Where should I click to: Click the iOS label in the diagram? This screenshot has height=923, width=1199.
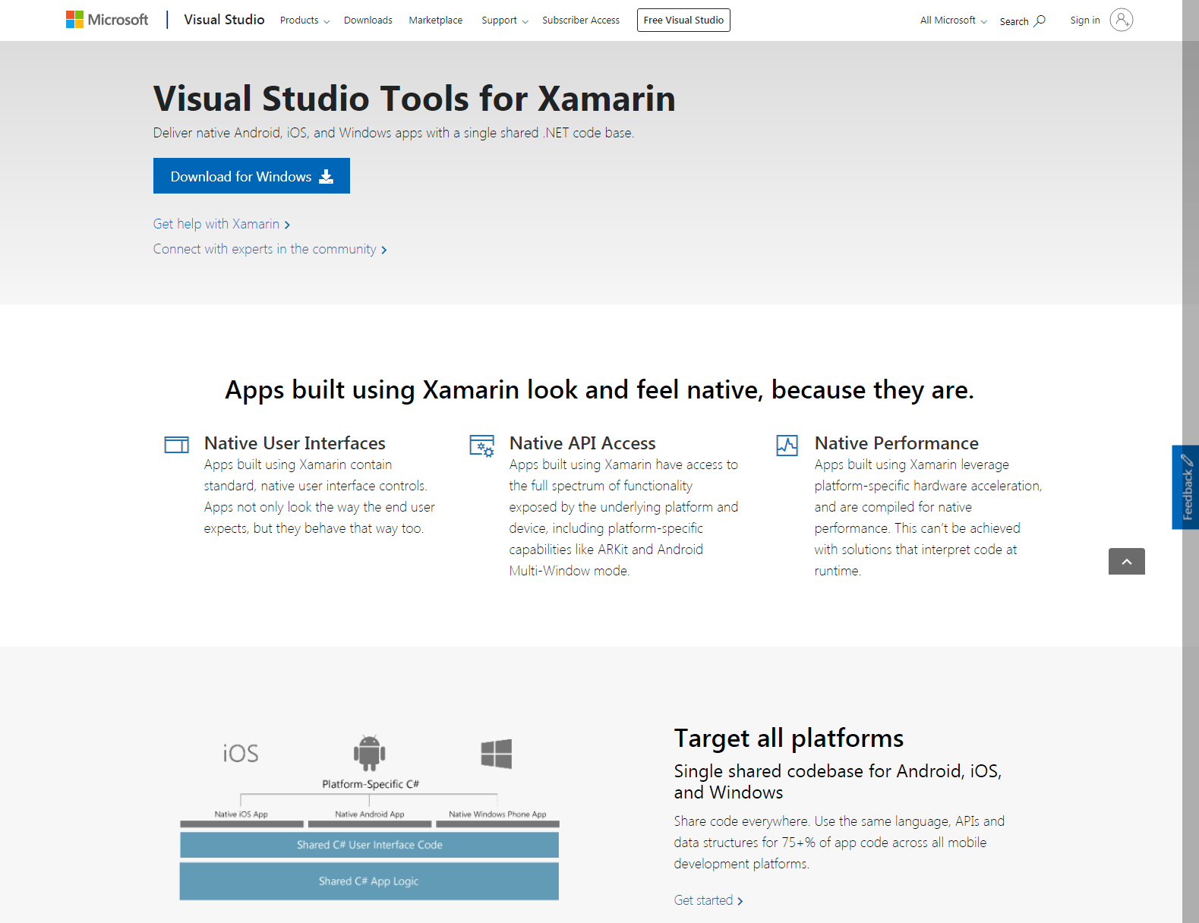(241, 753)
